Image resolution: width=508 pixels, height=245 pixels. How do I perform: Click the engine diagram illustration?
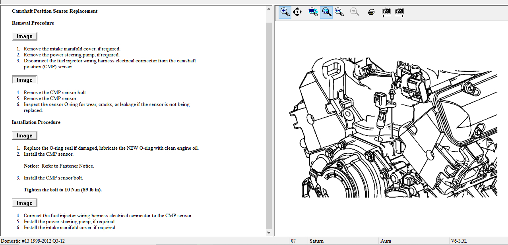pos(393,127)
